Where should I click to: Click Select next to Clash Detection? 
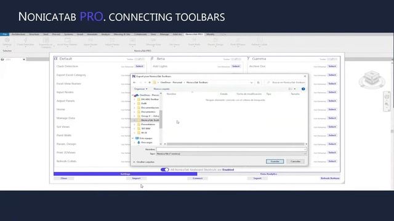140,66
